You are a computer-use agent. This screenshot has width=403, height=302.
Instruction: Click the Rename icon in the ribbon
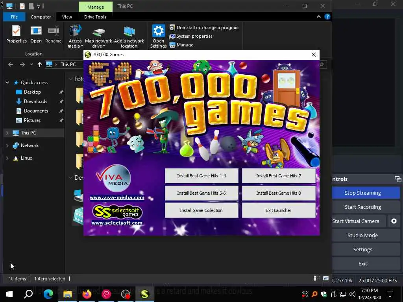coord(54,34)
